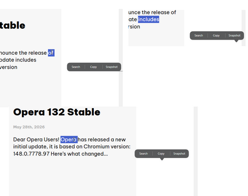Click the highlighted word "of"
This screenshot has height=196, width=248.
(51, 53)
